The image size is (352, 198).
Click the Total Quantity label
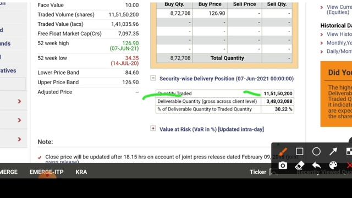point(227,58)
